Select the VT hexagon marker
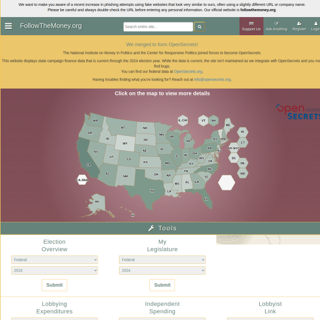The image size is (320, 320). point(203,121)
